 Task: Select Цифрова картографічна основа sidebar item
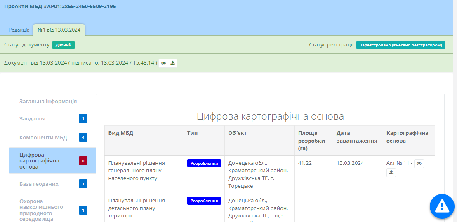click(x=39, y=161)
